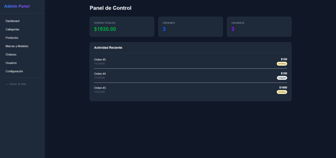
Task: Click the Actividad Reciente header
Action: tap(108, 48)
